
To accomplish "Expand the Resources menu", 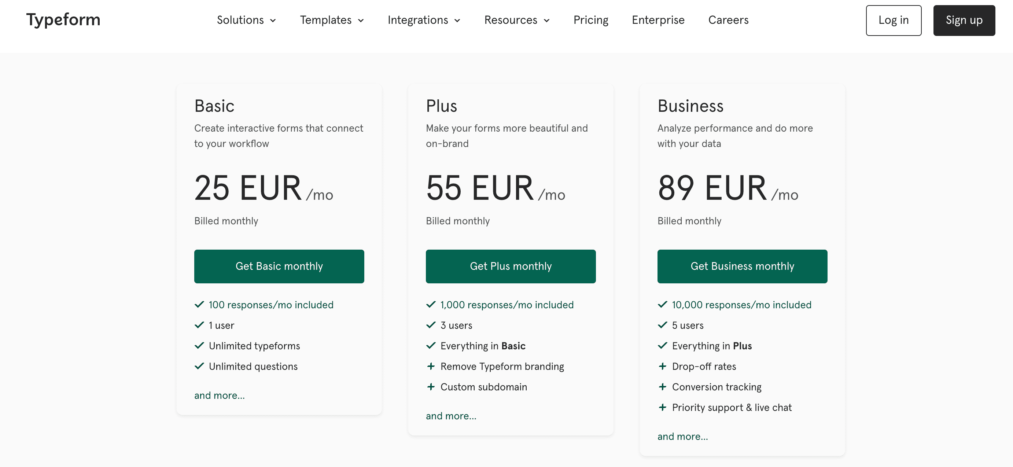I will (516, 20).
